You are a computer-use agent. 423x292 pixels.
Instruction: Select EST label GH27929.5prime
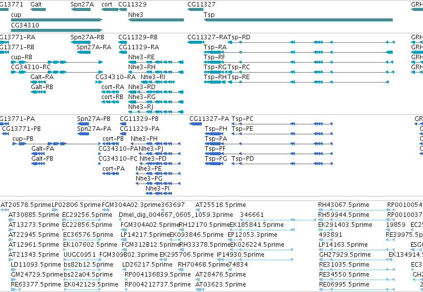pos(345,255)
